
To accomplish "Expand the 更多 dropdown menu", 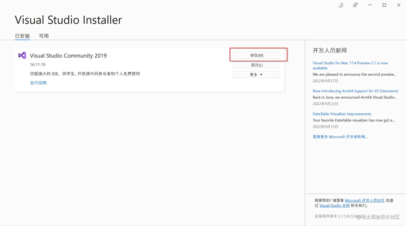I will pyautogui.click(x=256, y=74).
